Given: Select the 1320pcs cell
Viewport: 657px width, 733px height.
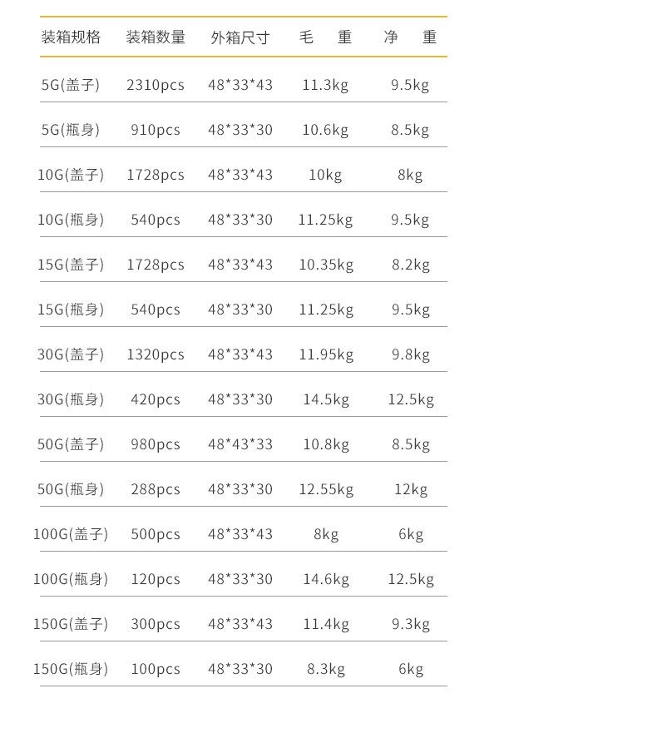Looking at the screenshot, I should 156,354.
